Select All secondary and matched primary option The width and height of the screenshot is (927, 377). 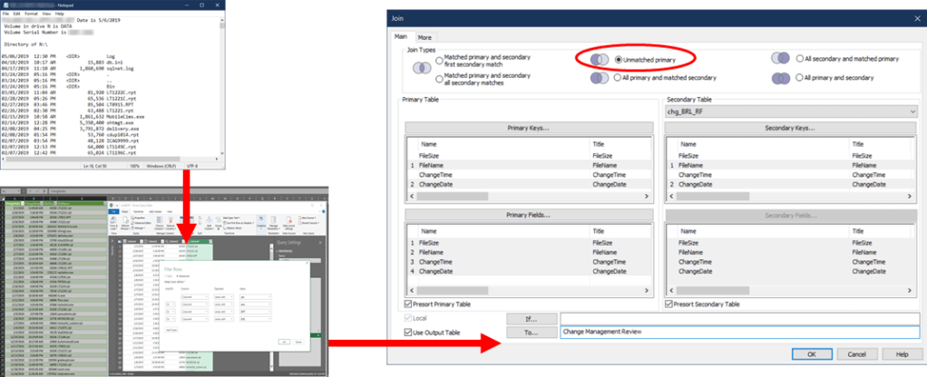[800, 59]
